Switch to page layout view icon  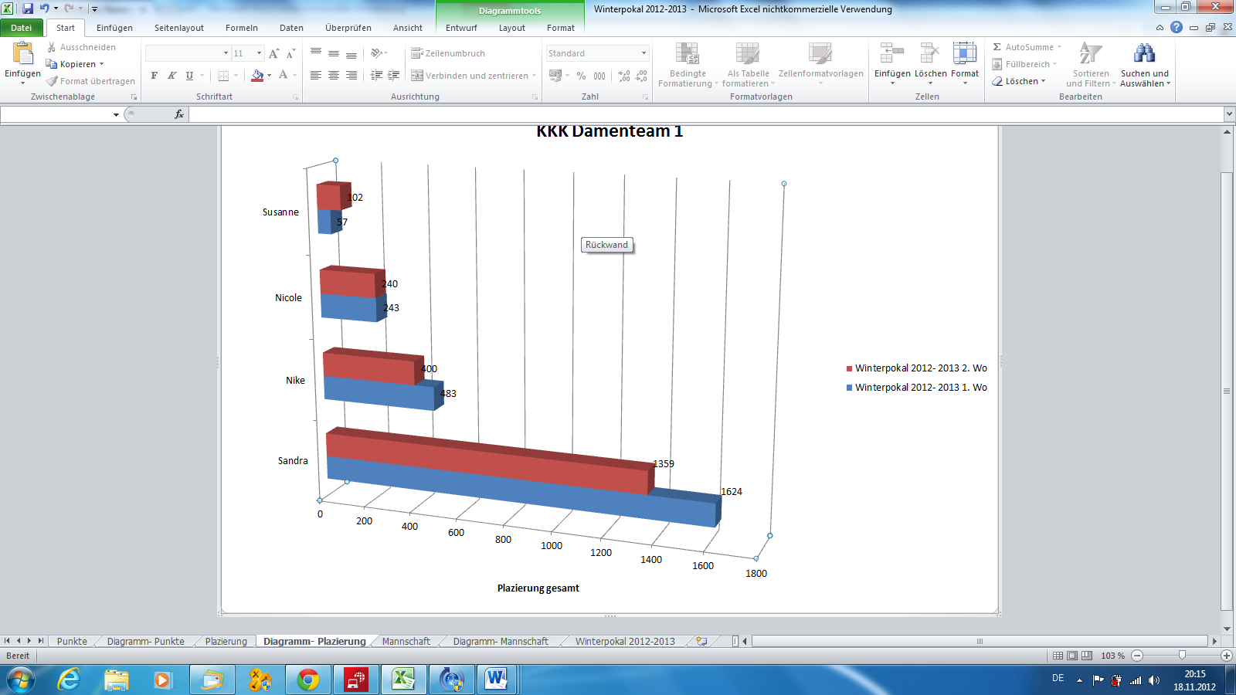click(x=1072, y=655)
